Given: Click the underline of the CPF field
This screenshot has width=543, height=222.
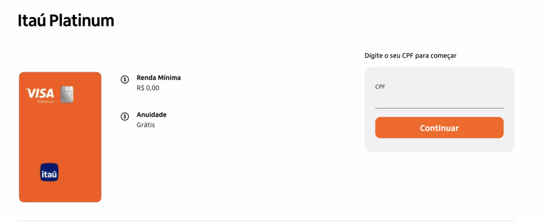Looking at the screenshot, I should coord(439,108).
